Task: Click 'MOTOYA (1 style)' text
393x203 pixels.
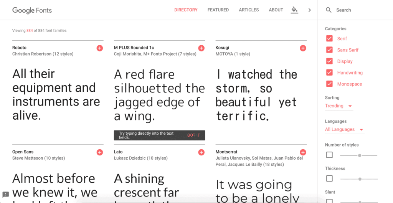Action: point(233,54)
